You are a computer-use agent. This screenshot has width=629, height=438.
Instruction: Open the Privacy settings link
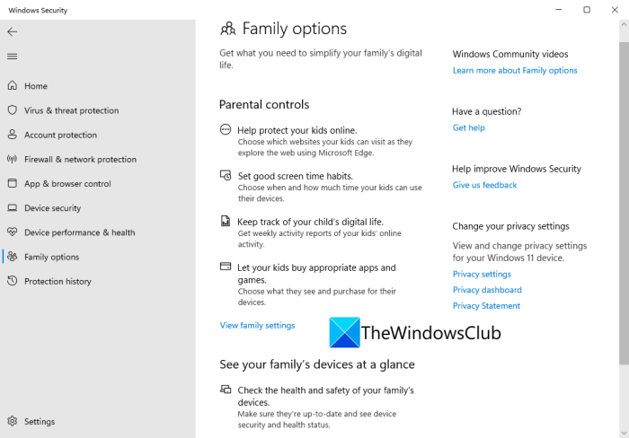pos(482,274)
